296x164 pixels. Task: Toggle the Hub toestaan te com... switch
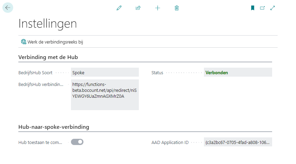tap(77, 142)
